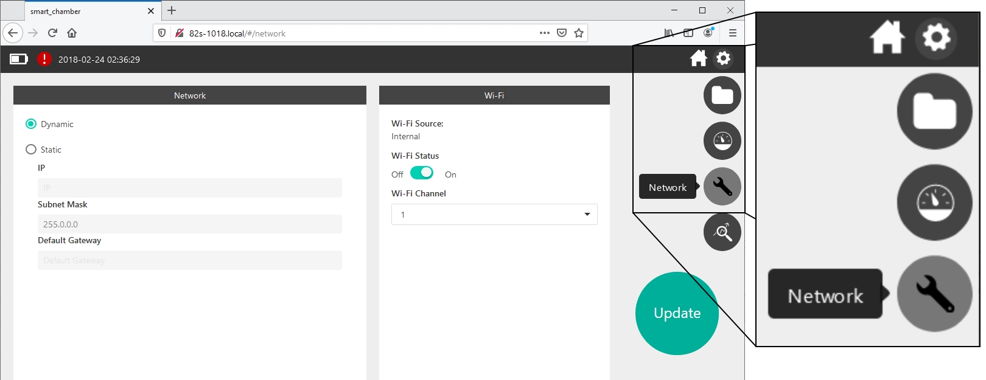Viewport: 986px width, 380px height.
Task: Select the Static radio button
Action: pos(31,150)
